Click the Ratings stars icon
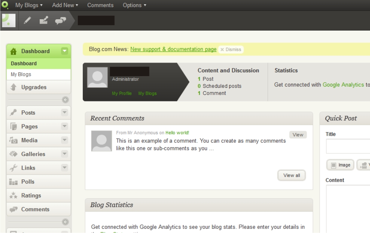Viewport: 370px width, 233px height. 14,195
